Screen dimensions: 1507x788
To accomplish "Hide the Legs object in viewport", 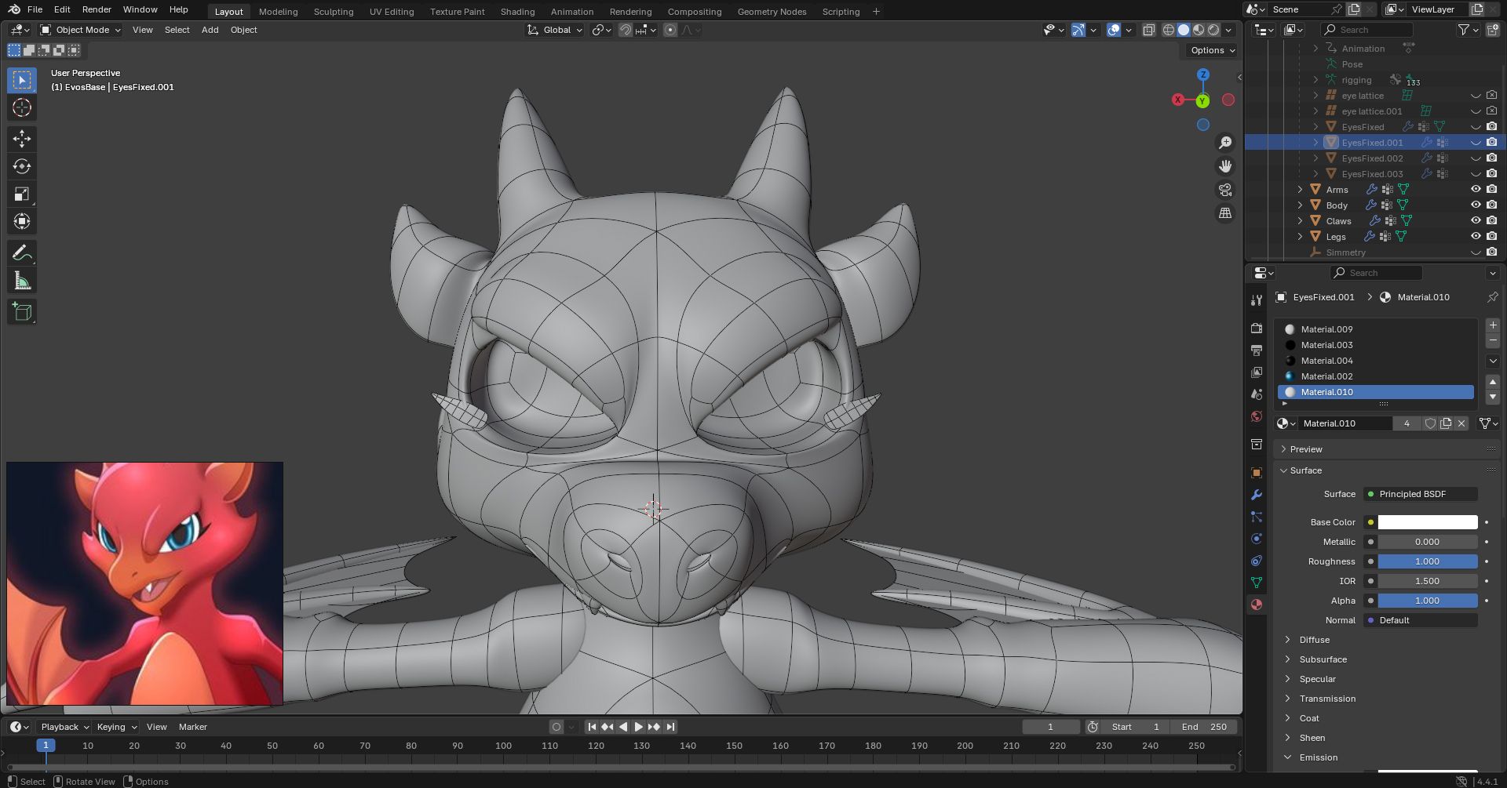I will (x=1476, y=236).
